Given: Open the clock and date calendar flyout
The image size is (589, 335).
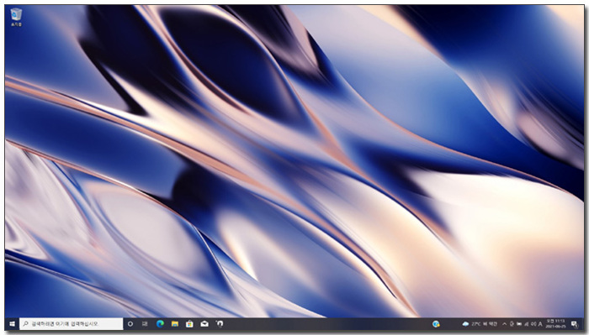Looking at the screenshot, I should pyautogui.click(x=555, y=324).
